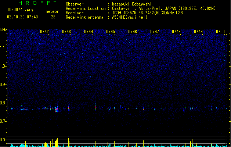Click the kHz axis unit label
The image size is (231, 147).
coord(3,30)
